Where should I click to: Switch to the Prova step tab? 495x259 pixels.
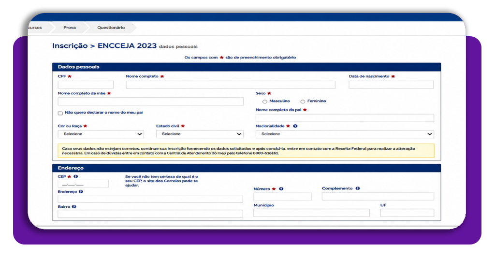point(70,28)
